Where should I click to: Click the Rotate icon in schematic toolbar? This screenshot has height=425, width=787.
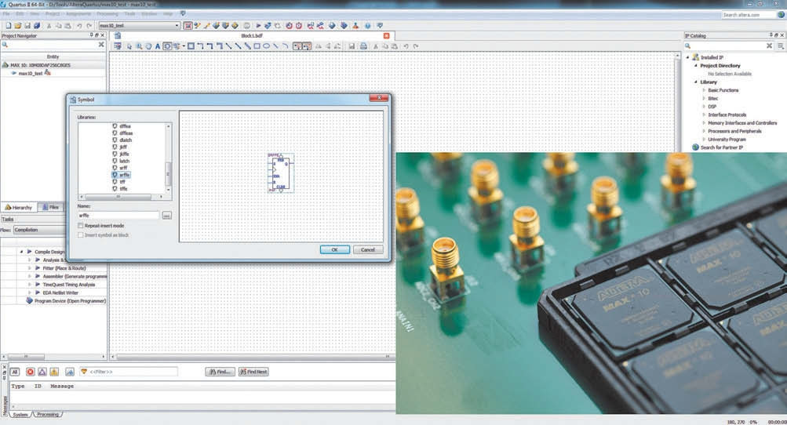(337, 46)
